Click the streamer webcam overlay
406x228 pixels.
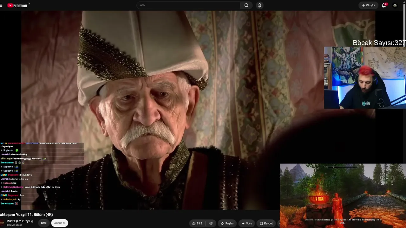click(365, 78)
